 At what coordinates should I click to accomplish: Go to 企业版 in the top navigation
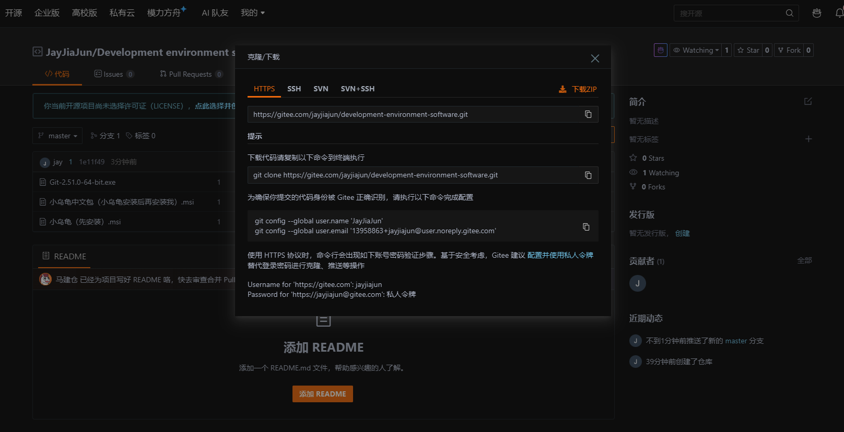pos(47,13)
